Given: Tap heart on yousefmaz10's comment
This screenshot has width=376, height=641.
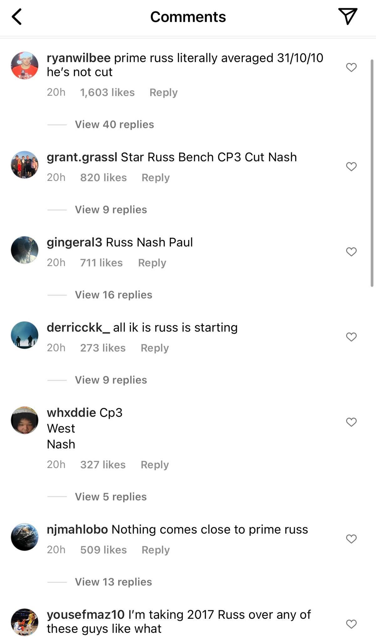Looking at the screenshot, I should (x=351, y=624).
